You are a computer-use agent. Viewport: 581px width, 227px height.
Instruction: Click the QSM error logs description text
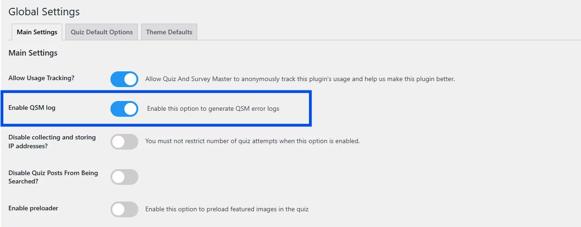point(213,109)
